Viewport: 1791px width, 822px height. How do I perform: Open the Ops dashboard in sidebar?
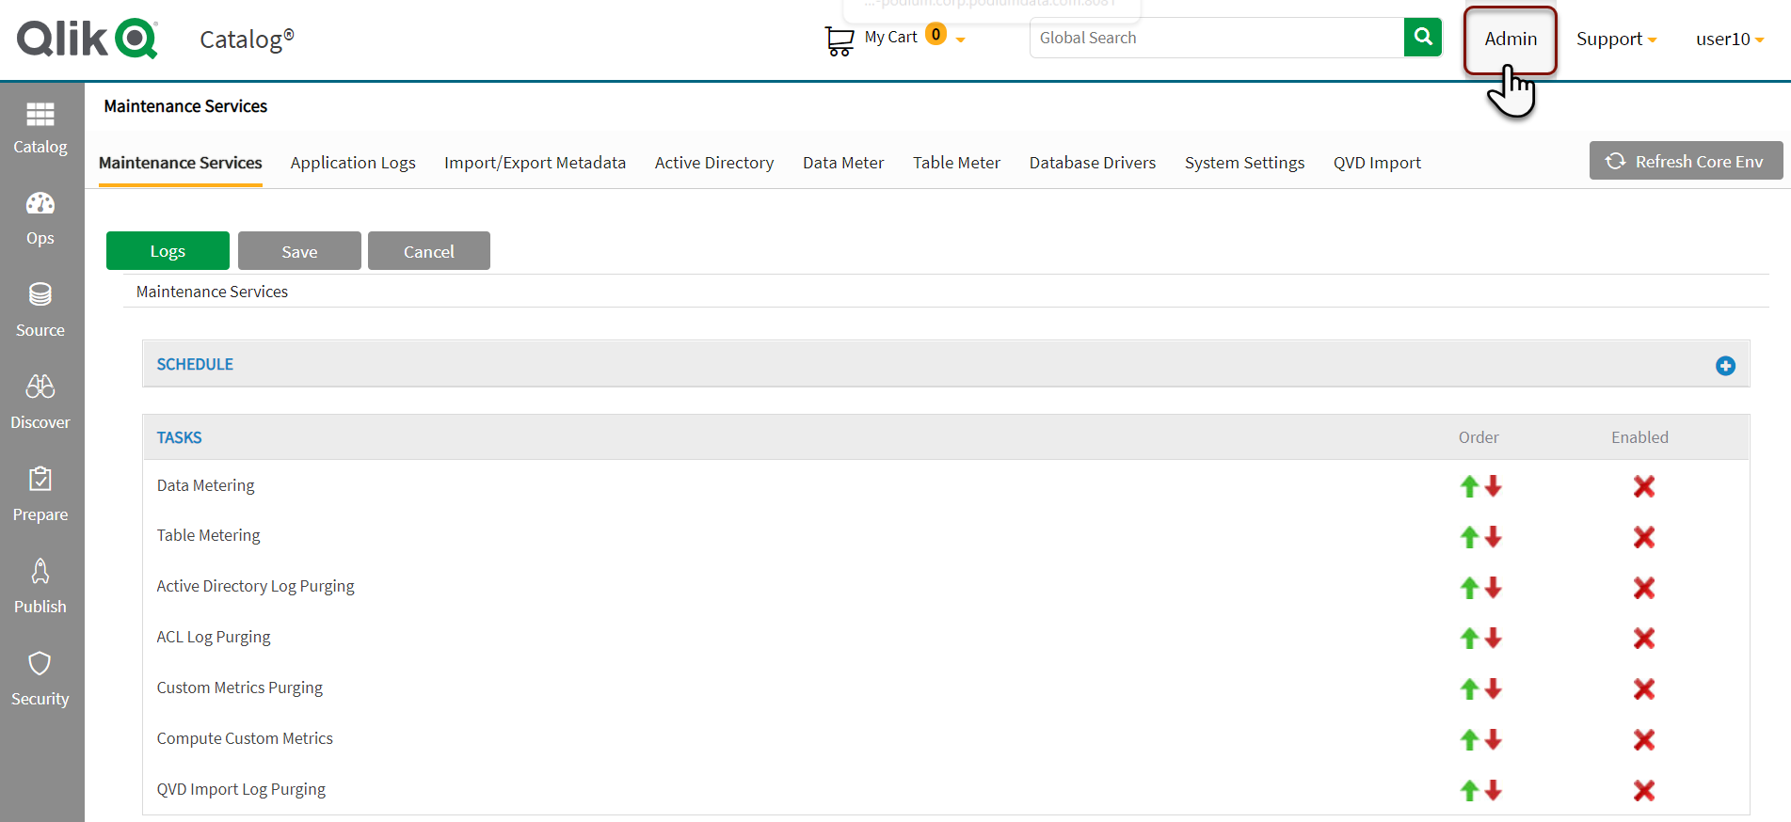pos(40,219)
